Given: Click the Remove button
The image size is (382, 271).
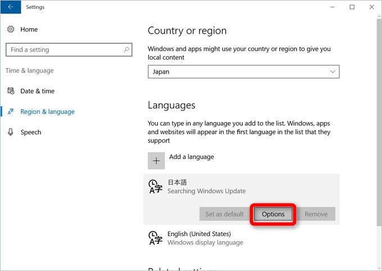Looking at the screenshot, I should [x=316, y=214].
